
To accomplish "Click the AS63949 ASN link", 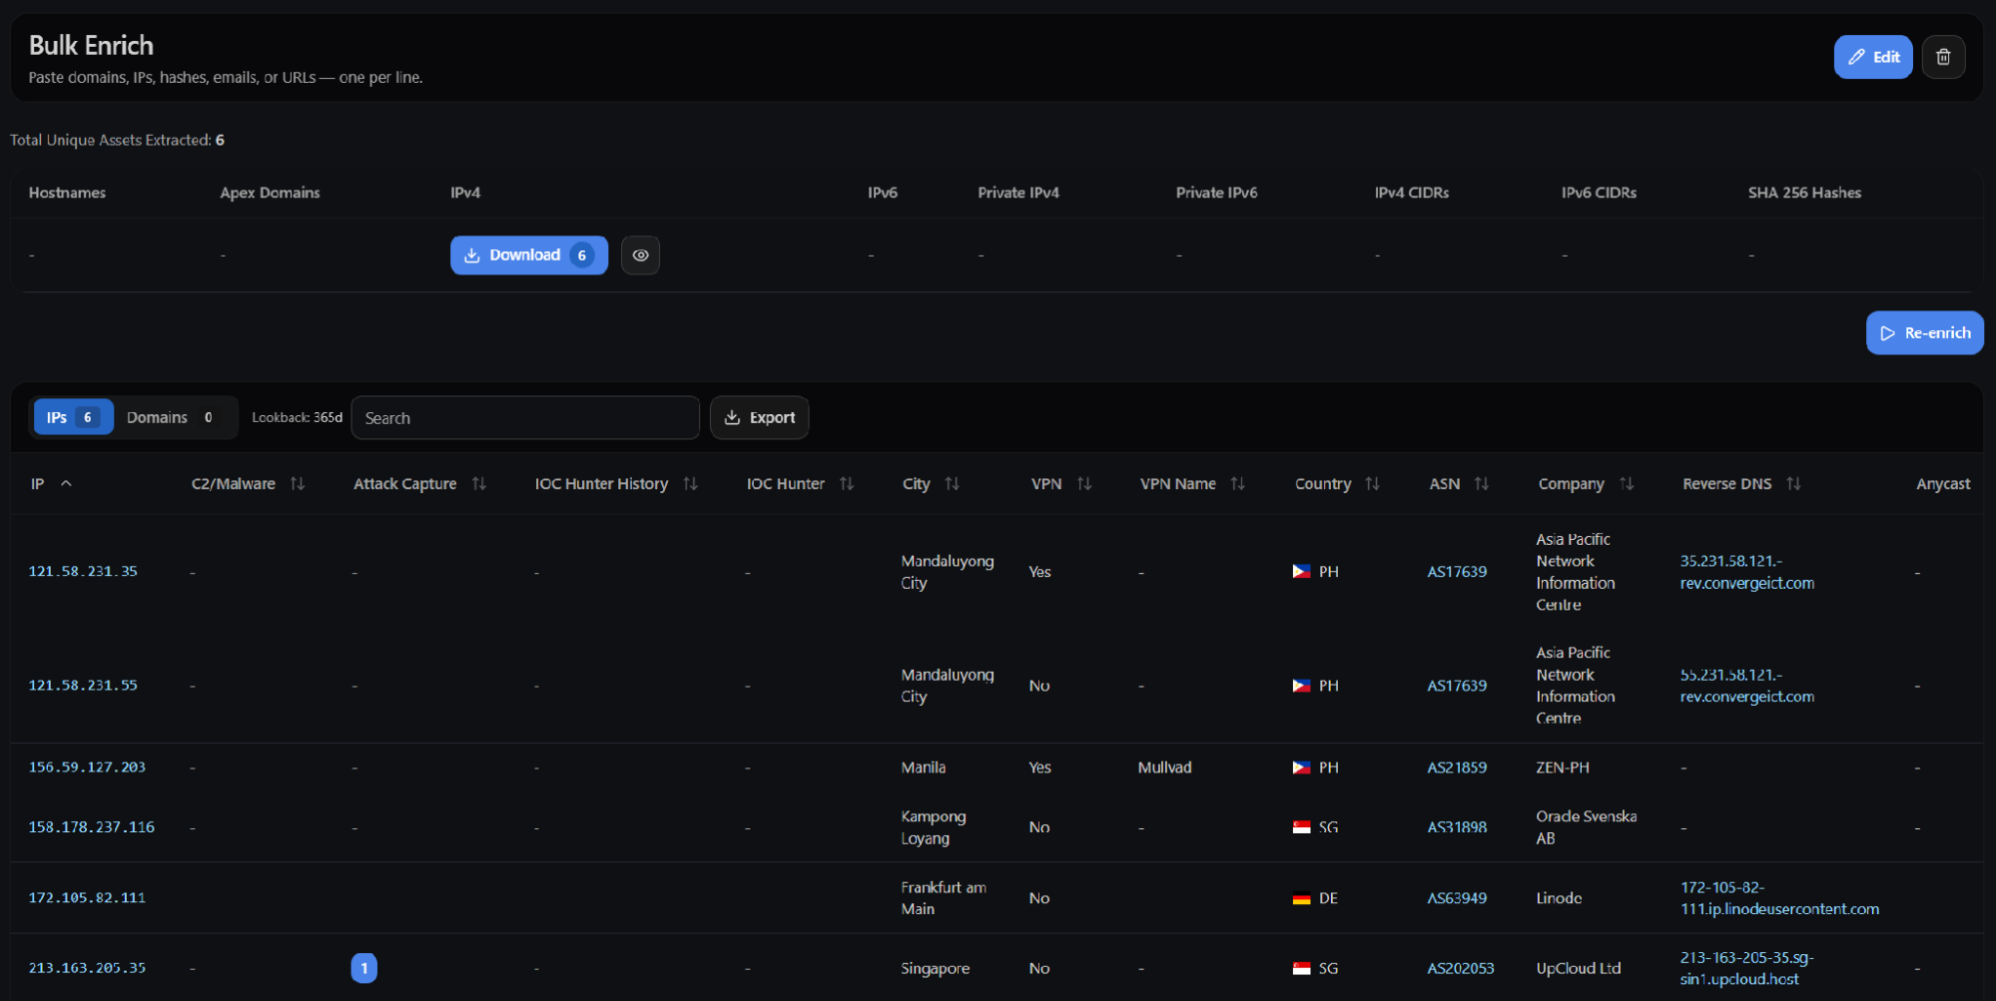I will click(1457, 898).
